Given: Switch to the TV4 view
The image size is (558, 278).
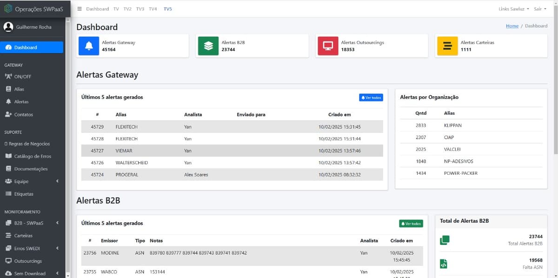Looking at the screenshot, I should 153,9.
